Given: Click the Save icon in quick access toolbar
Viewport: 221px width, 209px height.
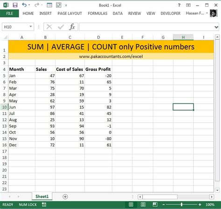Looking at the screenshot, I should pyautogui.click(x=15, y=5).
